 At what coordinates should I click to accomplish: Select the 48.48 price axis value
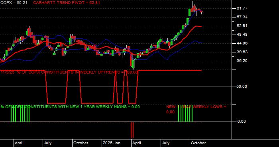(242, 35)
